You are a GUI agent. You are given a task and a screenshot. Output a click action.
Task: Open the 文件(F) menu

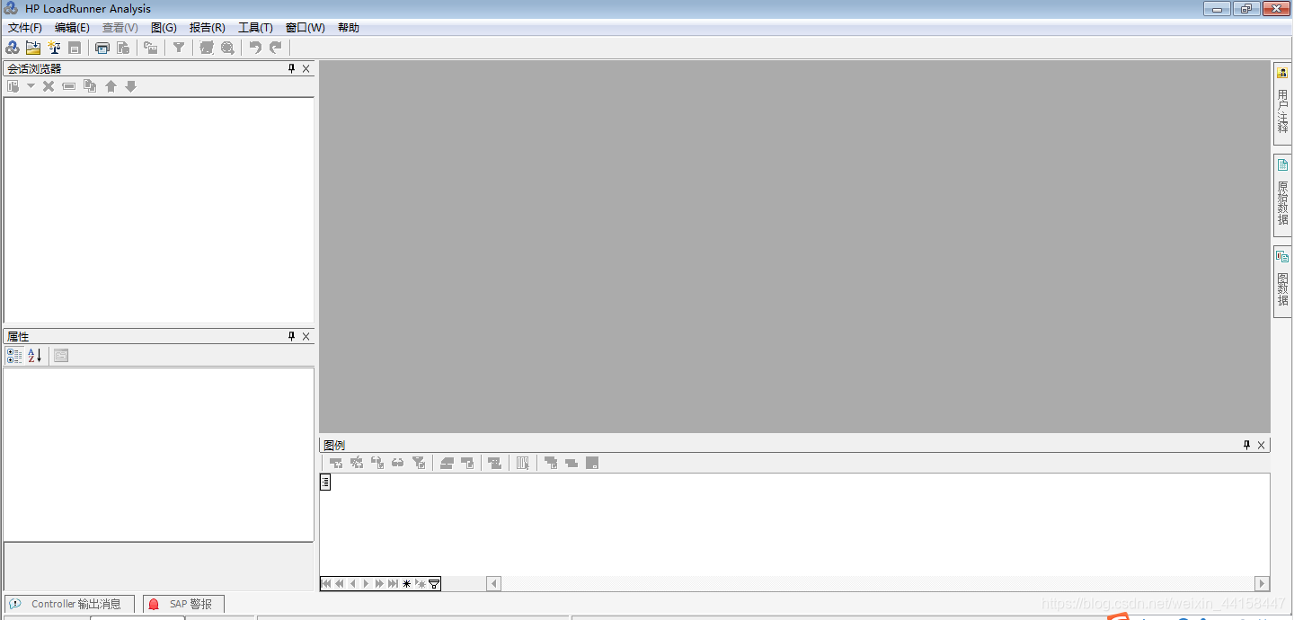coord(25,28)
